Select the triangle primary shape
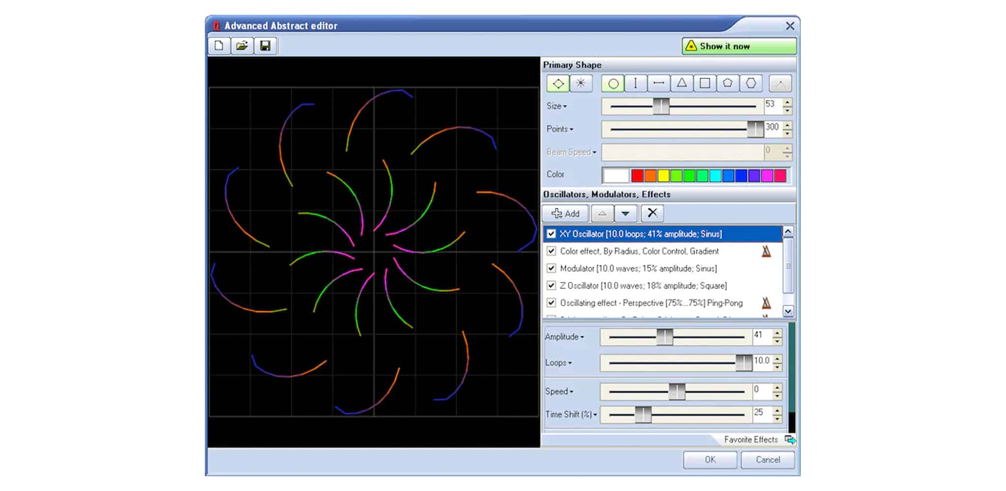The image size is (1006, 491). coord(682,83)
